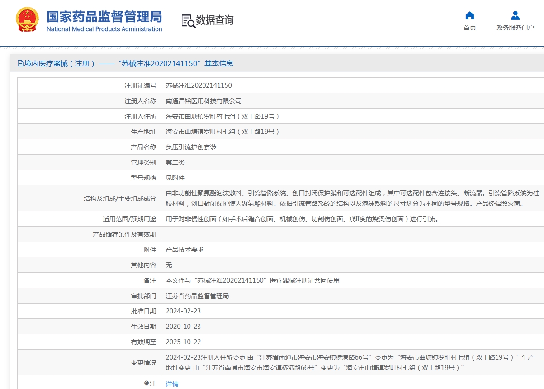The height and width of the screenshot is (389, 544).
Task: Click the 结构及组成/主要组成成分 label
Action: coord(120,199)
